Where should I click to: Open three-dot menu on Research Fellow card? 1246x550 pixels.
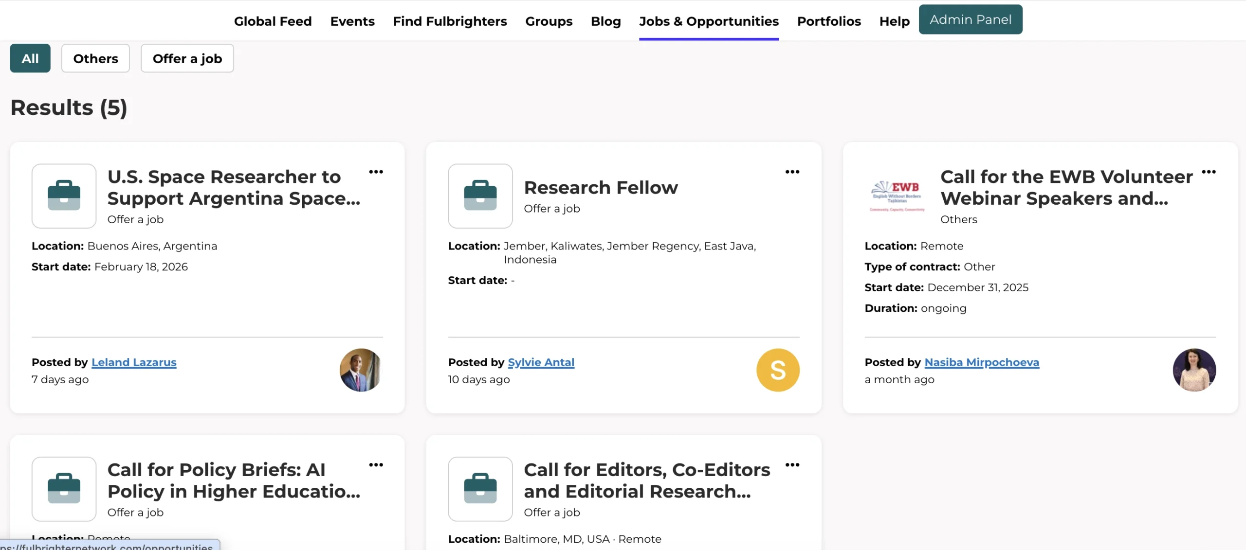coord(792,172)
